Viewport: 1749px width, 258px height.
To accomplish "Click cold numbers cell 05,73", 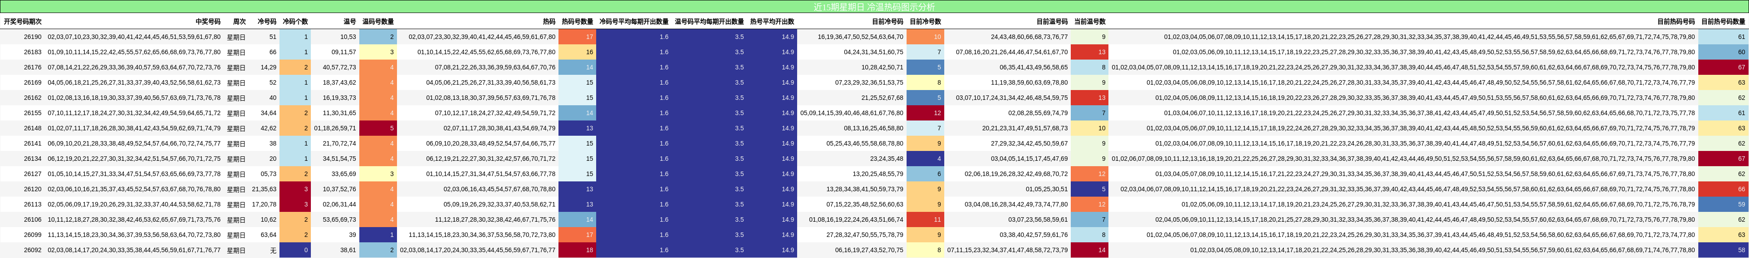I will point(268,174).
